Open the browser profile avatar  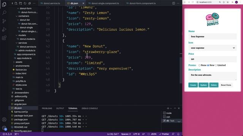point(236,2)
